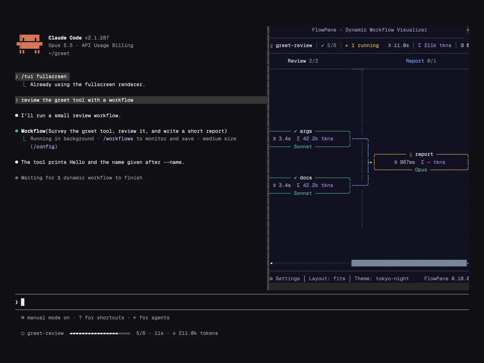Open the /workflows link
484x363 pixels.
click(118, 139)
